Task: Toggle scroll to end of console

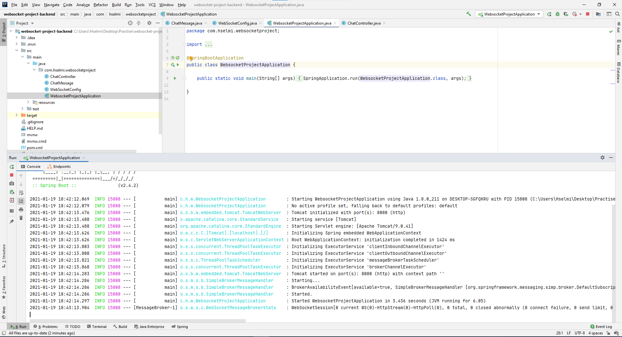Action: [x=21, y=201]
